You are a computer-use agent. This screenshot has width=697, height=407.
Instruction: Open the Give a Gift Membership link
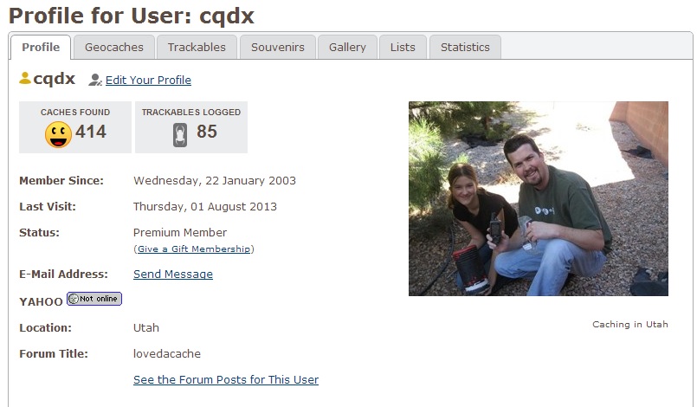point(194,249)
